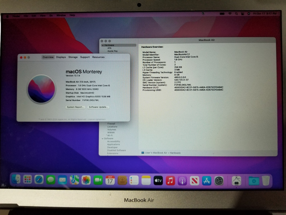
Task: Open Mail app in Dock
Action: [x=63, y=180]
